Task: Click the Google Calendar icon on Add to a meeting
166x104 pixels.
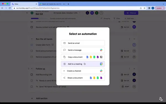Action: 101,64
